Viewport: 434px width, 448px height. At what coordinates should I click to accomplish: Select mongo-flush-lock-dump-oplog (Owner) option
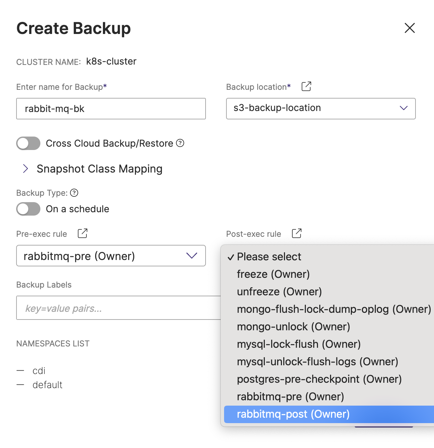pos(334,309)
